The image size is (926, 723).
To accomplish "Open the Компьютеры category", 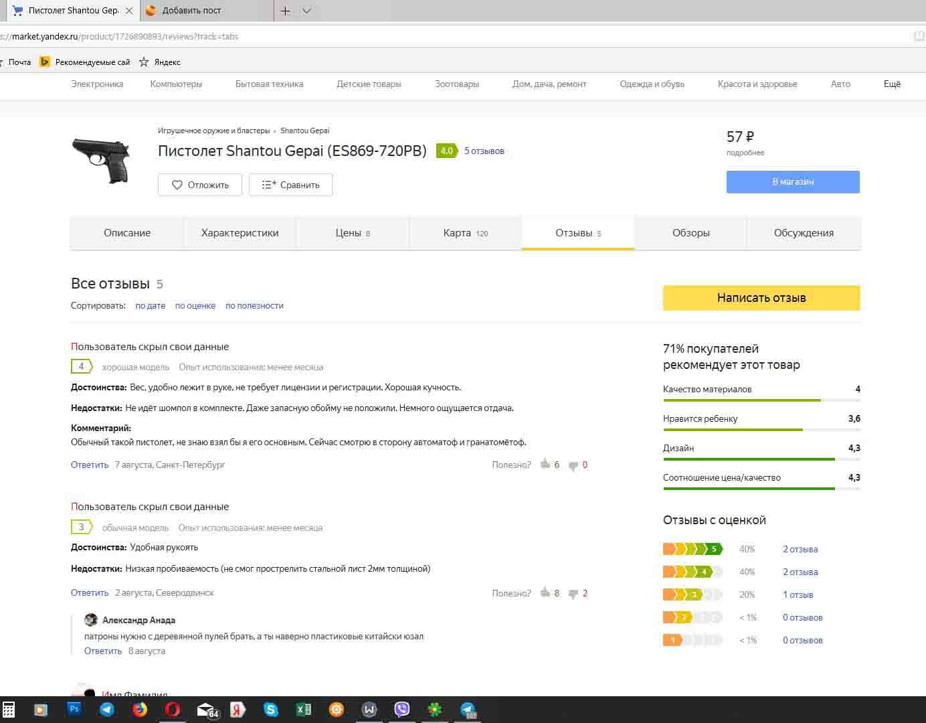I will coord(176,84).
